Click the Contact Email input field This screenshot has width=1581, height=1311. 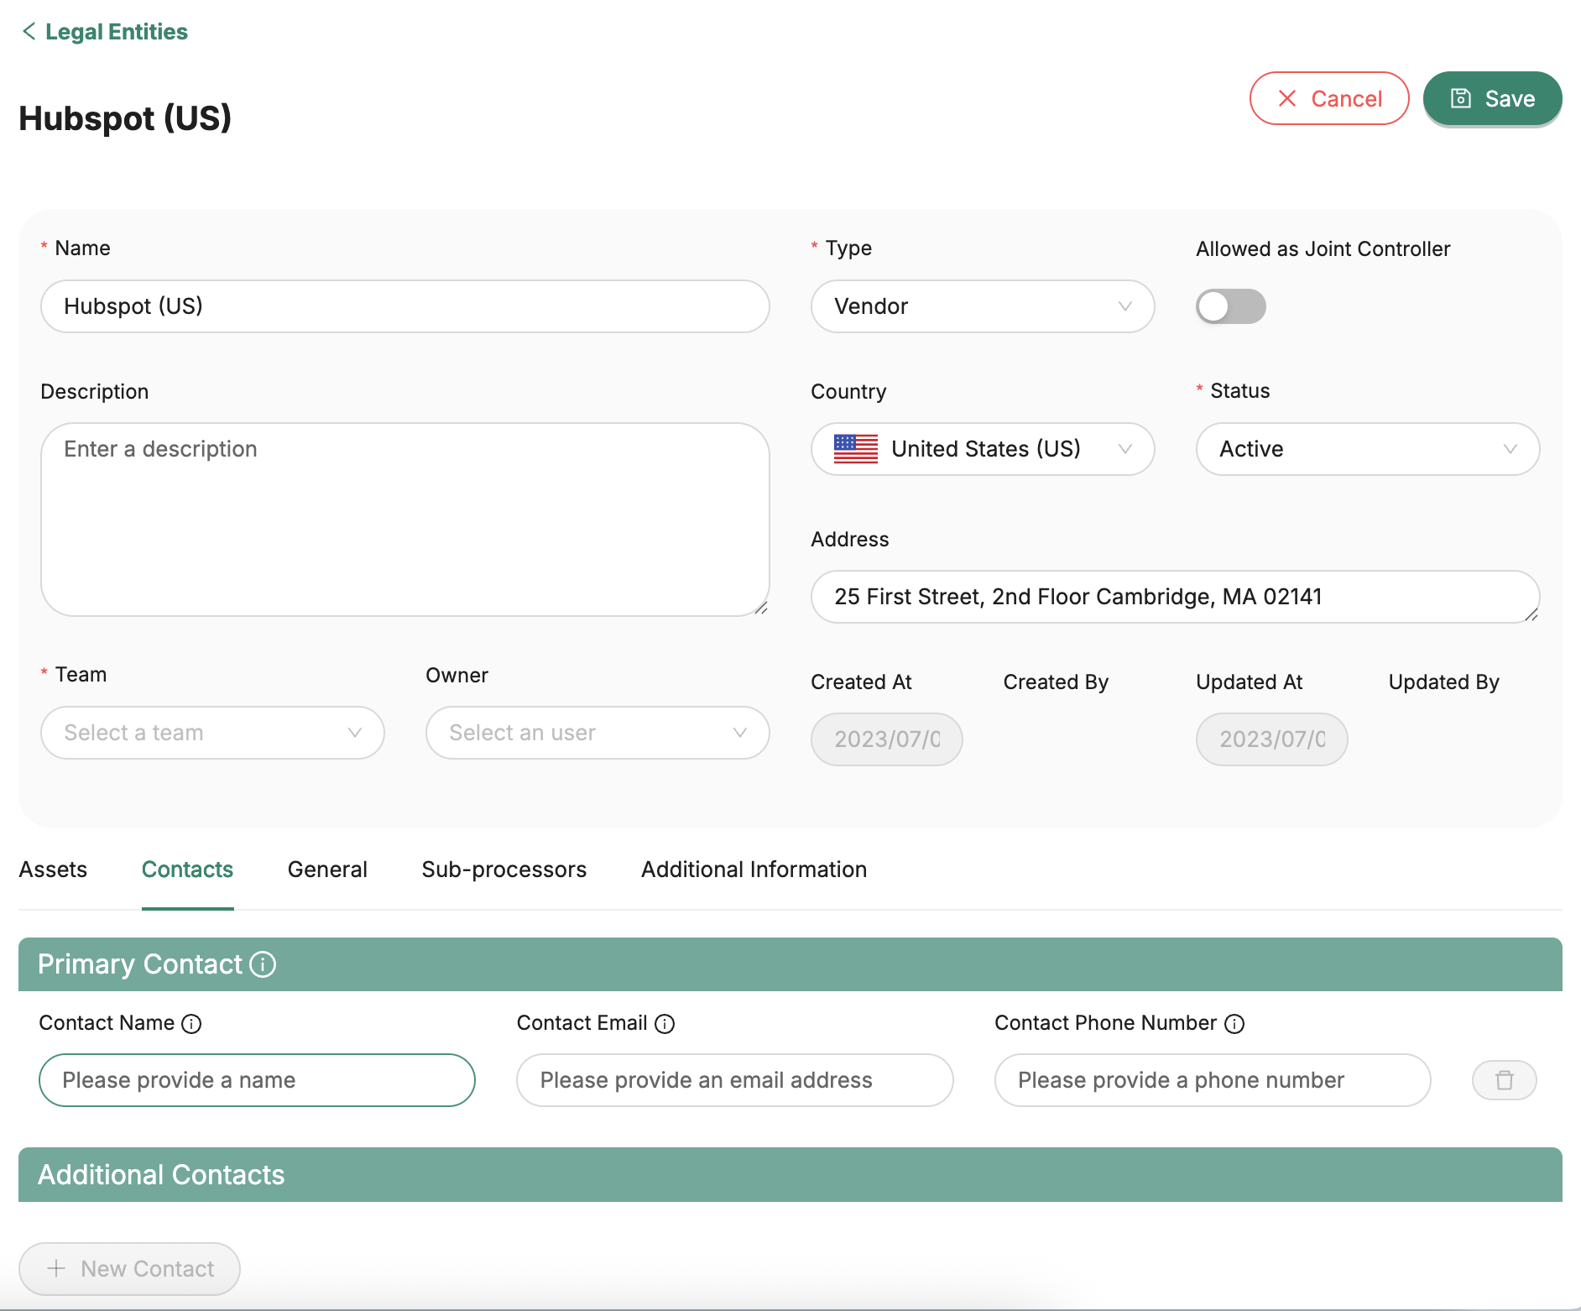(735, 1080)
